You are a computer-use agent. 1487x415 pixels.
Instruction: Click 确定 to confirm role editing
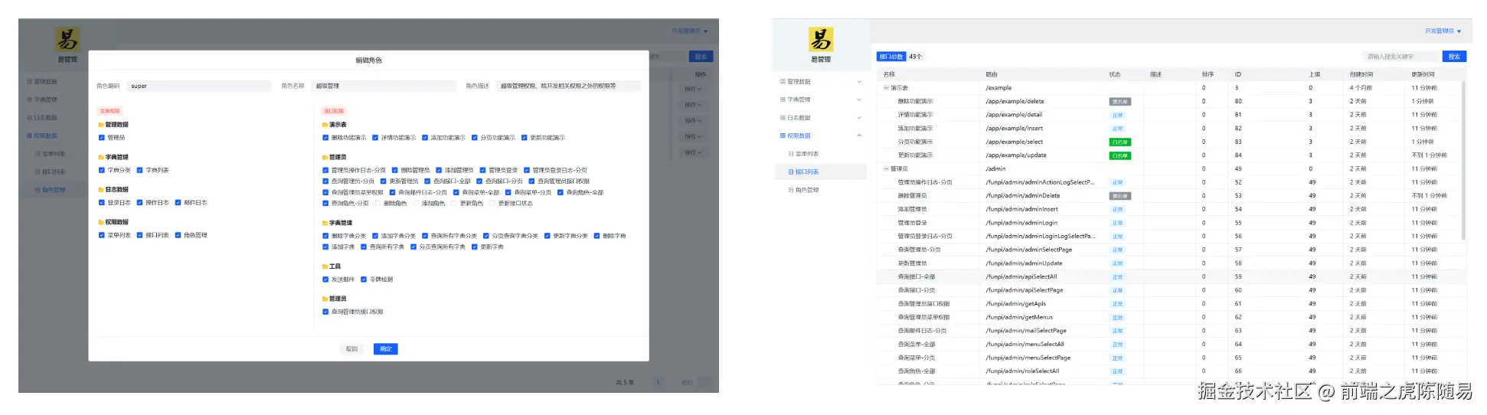click(x=386, y=349)
